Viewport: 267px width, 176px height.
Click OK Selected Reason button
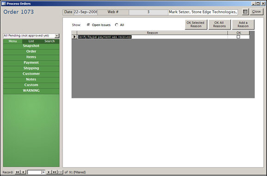click(x=196, y=24)
